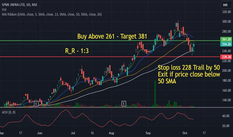The width and height of the screenshot is (233, 137).
Task: Click the green 261.20 price label
Action: point(226,39)
